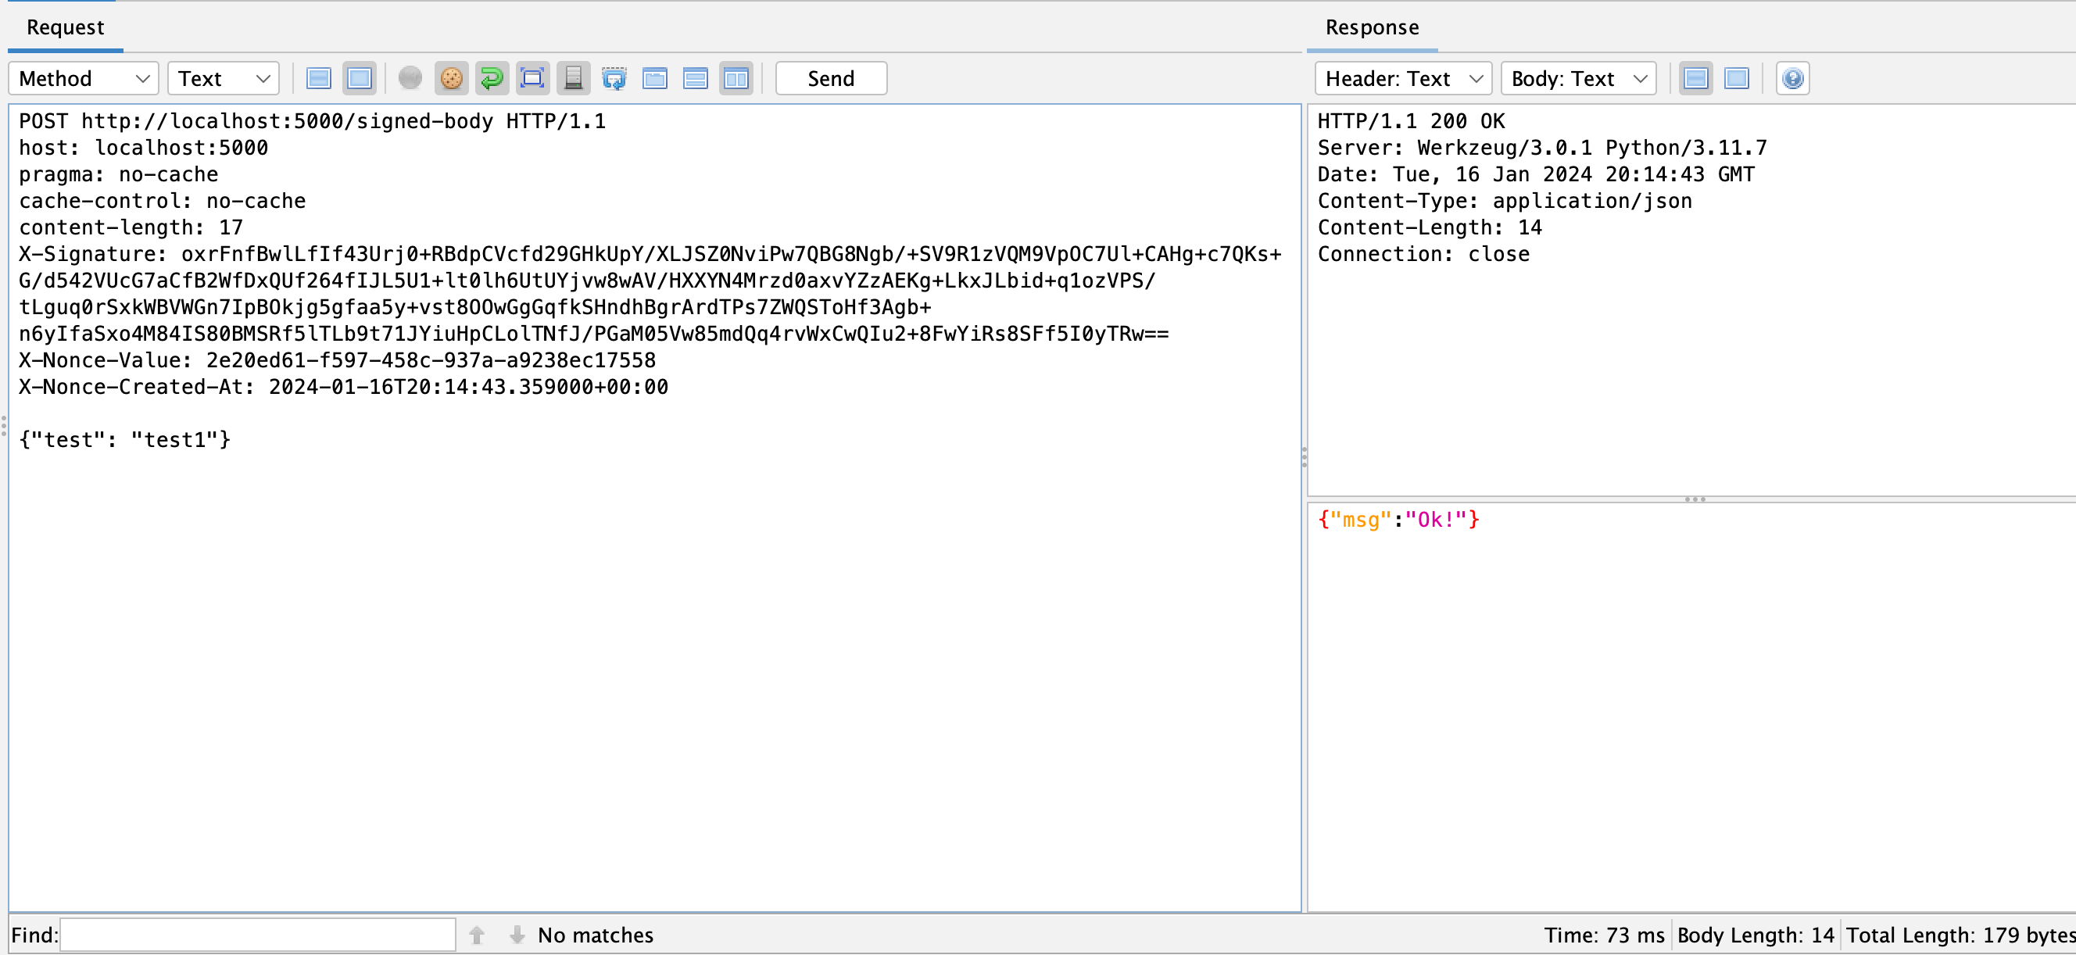This screenshot has width=2076, height=955.
Task: Switch to the Response tab
Action: pyautogui.click(x=1372, y=27)
